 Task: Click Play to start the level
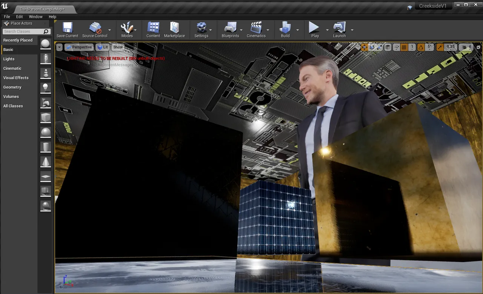click(314, 30)
